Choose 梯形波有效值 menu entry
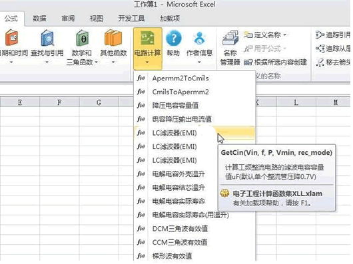 (194, 256)
